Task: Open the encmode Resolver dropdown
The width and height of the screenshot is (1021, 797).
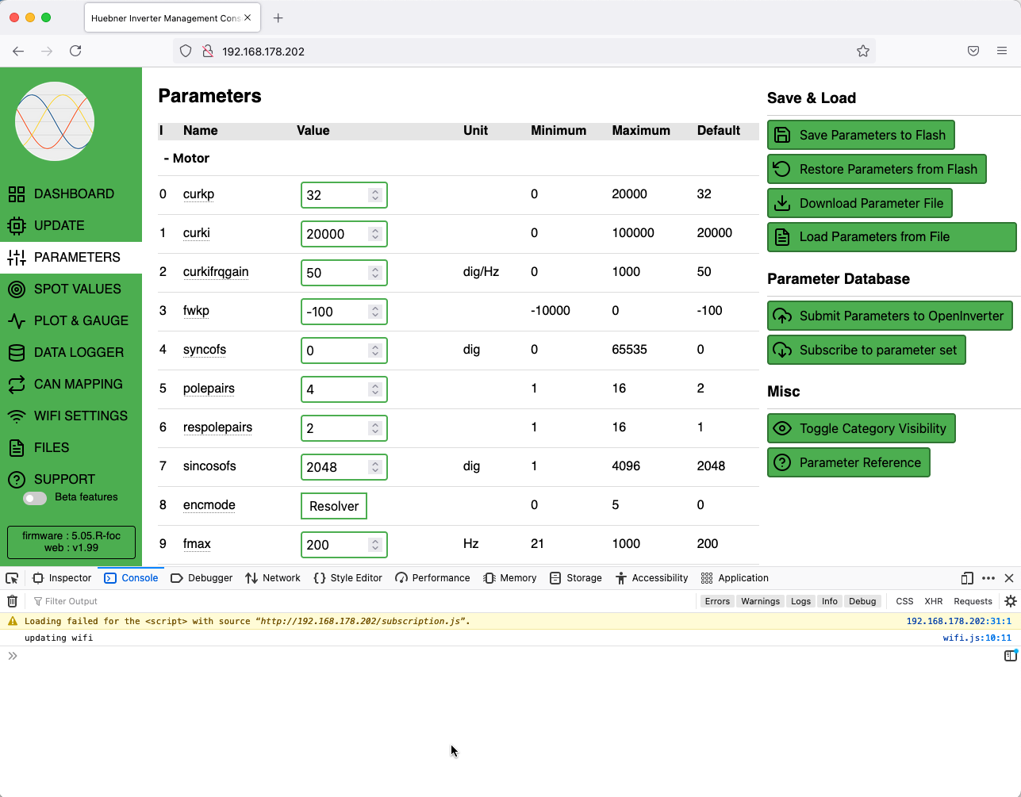Action: point(333,506)
